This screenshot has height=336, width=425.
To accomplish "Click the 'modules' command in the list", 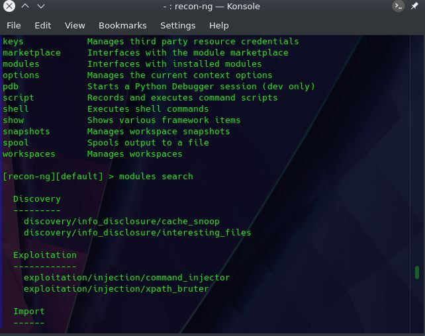I will pos(21,64).
